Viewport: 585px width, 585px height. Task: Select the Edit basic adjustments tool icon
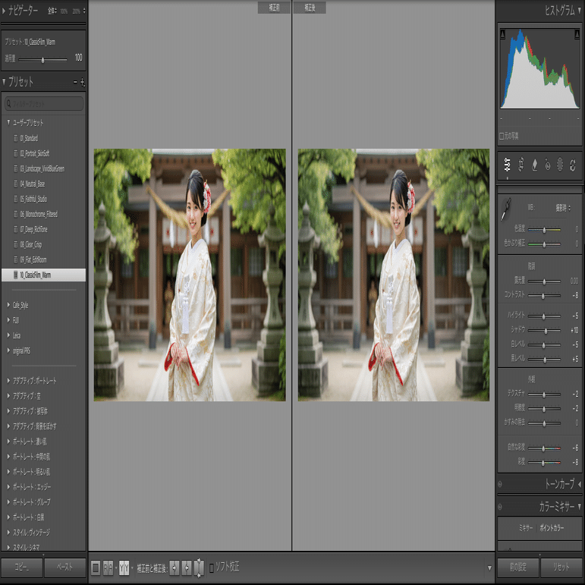[508, 165]
